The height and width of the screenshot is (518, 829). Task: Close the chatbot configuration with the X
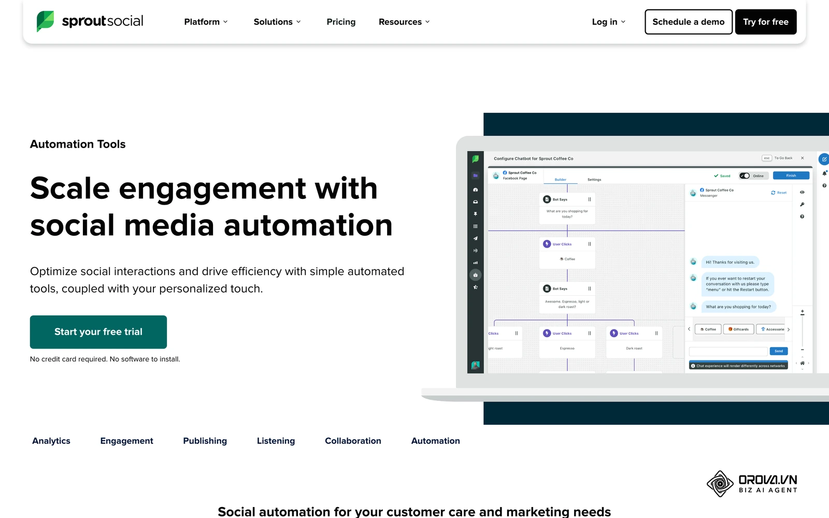coord(803,158)
